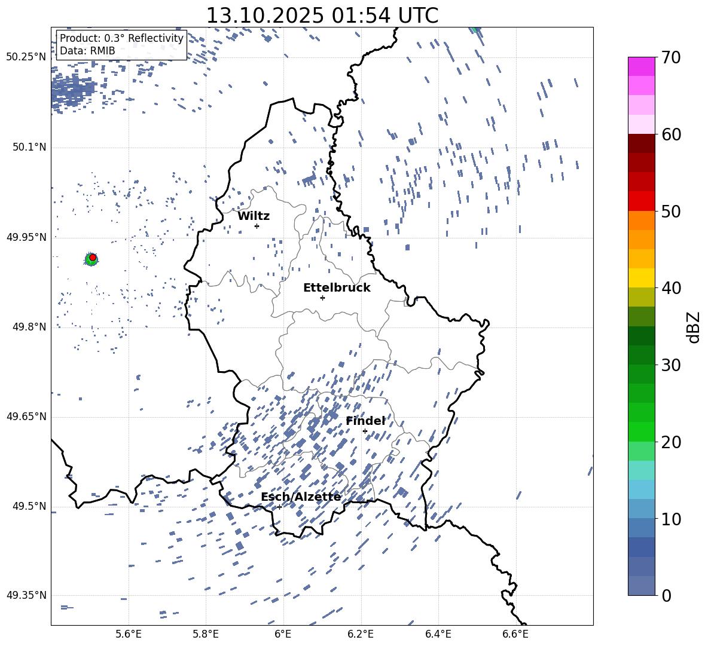Image resolution: width=708 pixels, height=646 pixels.
Task: Click the 70 dBZ colorbar label
Action: tap(671, 58)
